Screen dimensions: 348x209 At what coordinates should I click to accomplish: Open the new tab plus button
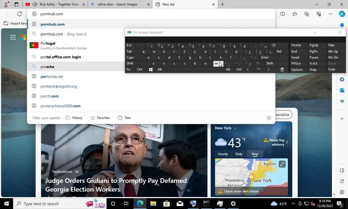point(222,4)
